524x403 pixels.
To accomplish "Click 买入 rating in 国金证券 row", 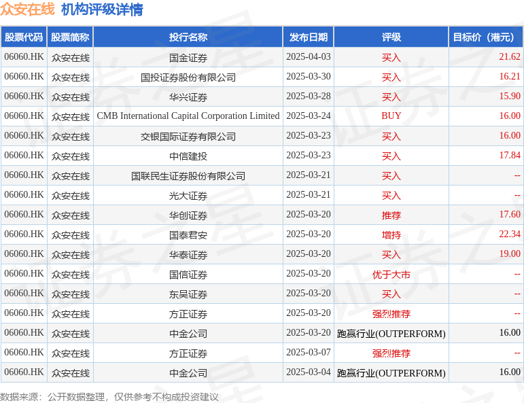I will [391, 58].
